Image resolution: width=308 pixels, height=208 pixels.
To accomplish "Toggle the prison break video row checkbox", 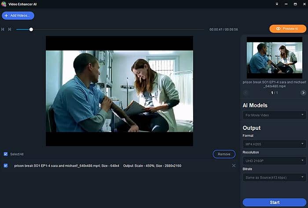I will coord(6,166).
